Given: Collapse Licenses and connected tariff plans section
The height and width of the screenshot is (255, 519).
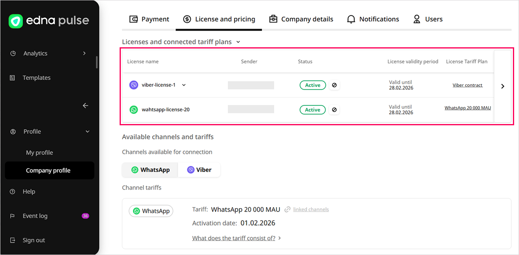Looking at the screenshot, I should click(x=238, y=42).
